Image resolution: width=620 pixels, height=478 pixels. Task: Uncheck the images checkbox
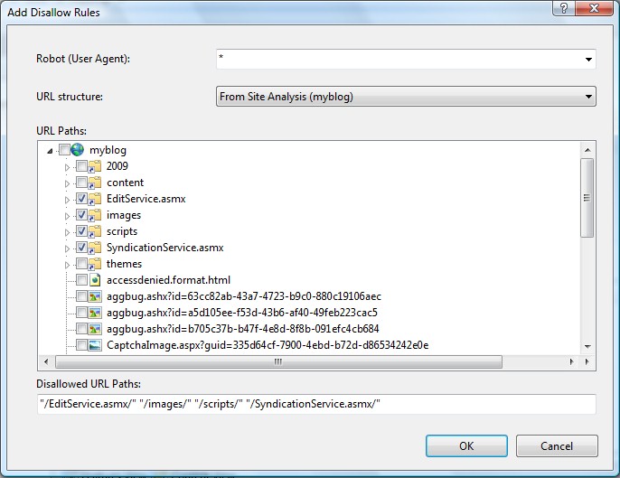click(x=81, y=215)
